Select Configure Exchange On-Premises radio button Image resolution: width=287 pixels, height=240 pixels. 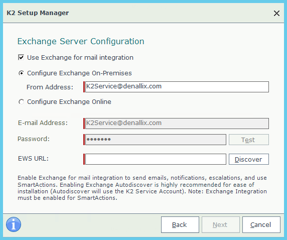pyautogui.click(x=21, y=73)
